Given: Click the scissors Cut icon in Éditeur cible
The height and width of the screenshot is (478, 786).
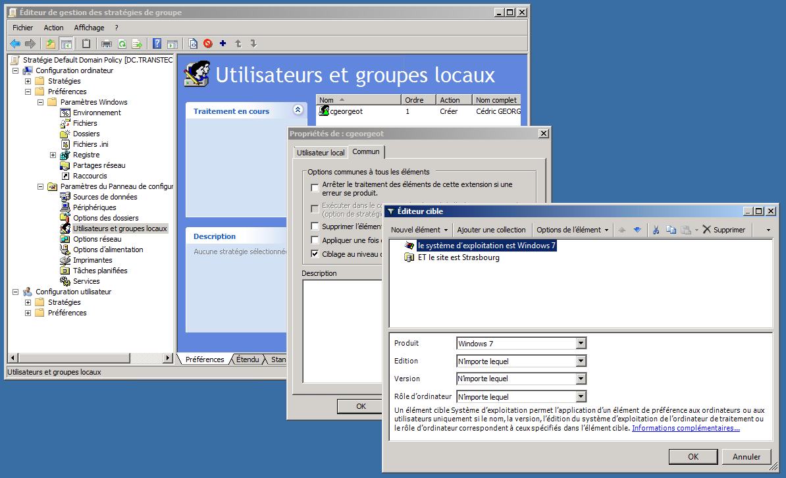Looking at the screenshot, I should (656, 230).
